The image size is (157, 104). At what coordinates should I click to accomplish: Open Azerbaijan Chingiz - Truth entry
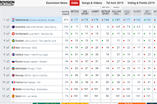(x=36, y=68)
